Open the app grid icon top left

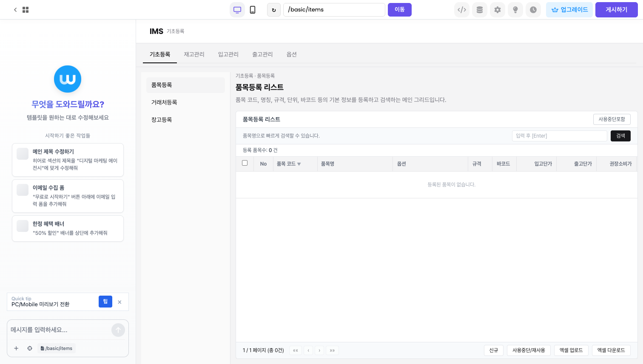tap(26, 9)
